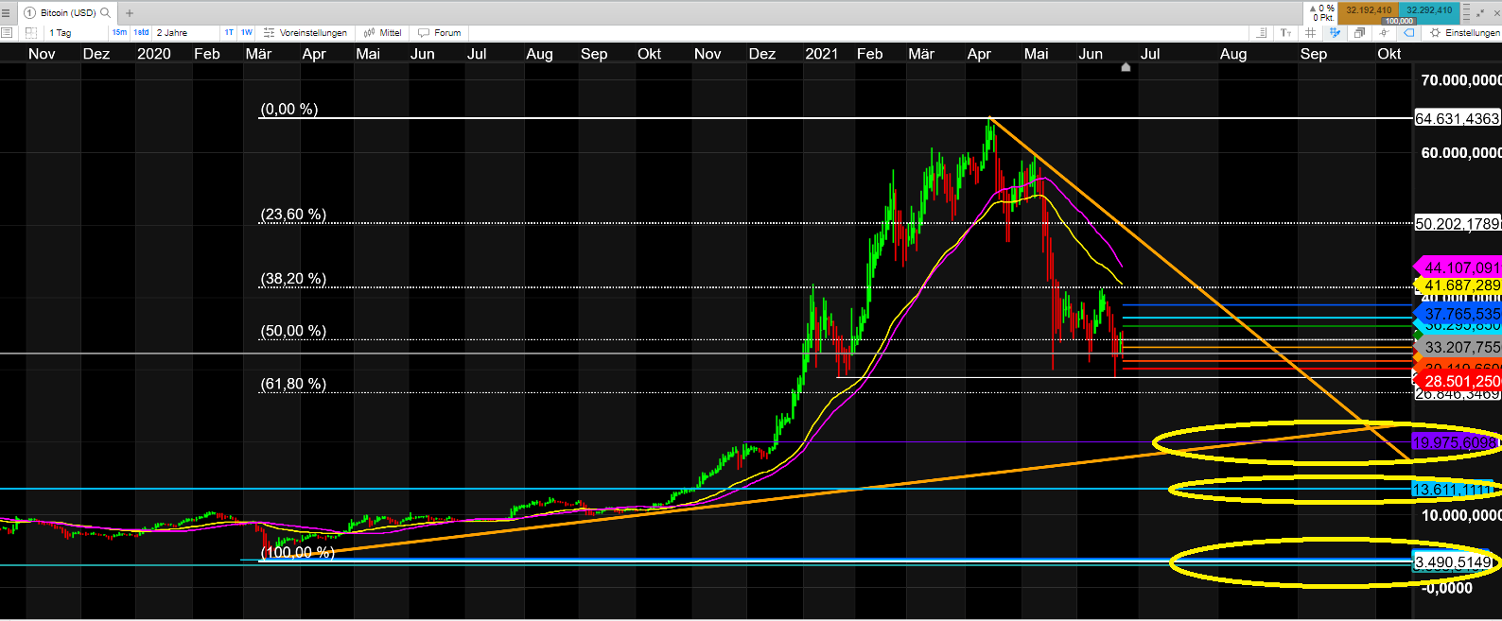This screenshot has height=621, width=1502.
Task: Click the search icon in Bitcoin tab
Action: coord(105,13)
